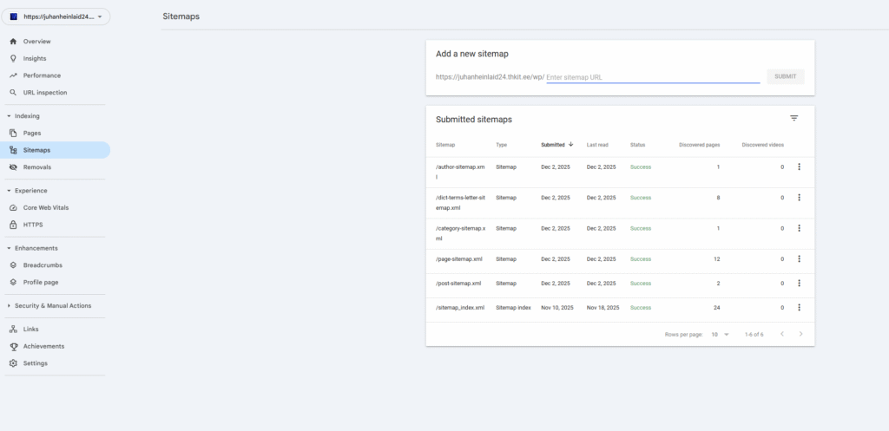The image size is (889, 431).
Task: Click the Removals crossed-eye icon
Action: [13, 167]
